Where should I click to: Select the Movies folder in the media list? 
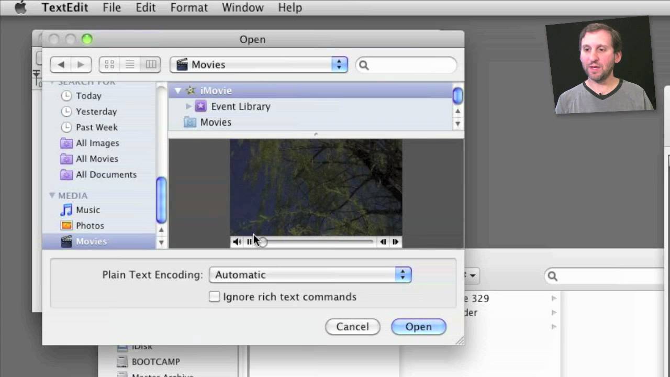[x=310, y=122]
